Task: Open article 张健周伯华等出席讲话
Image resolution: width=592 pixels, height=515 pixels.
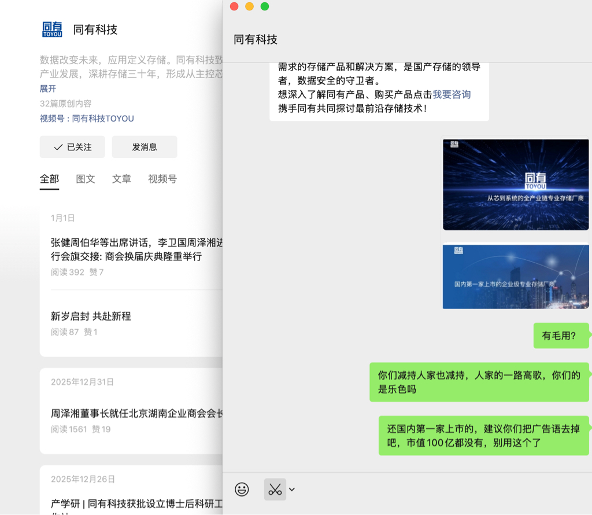Action: pos(136,249)
